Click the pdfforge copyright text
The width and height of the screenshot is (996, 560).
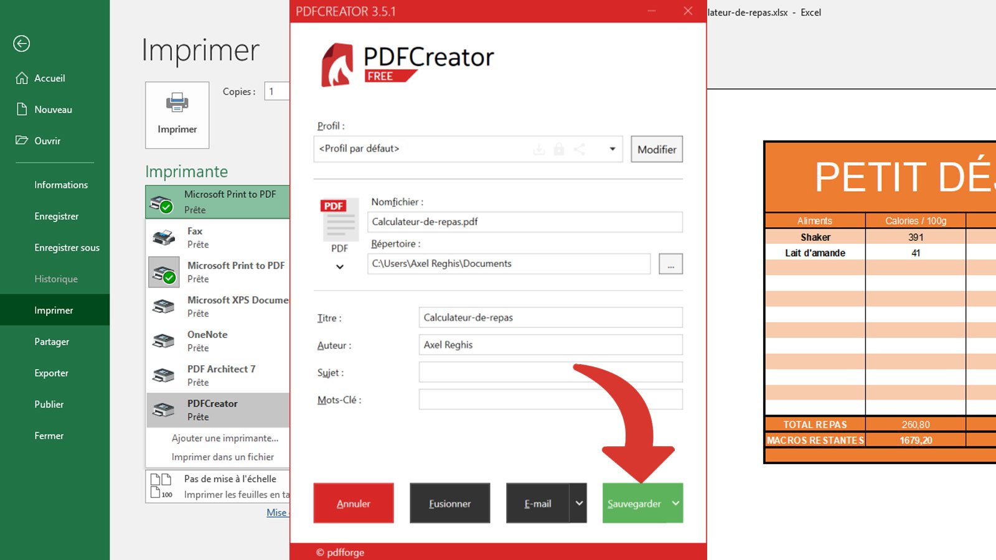pos(340,552)
